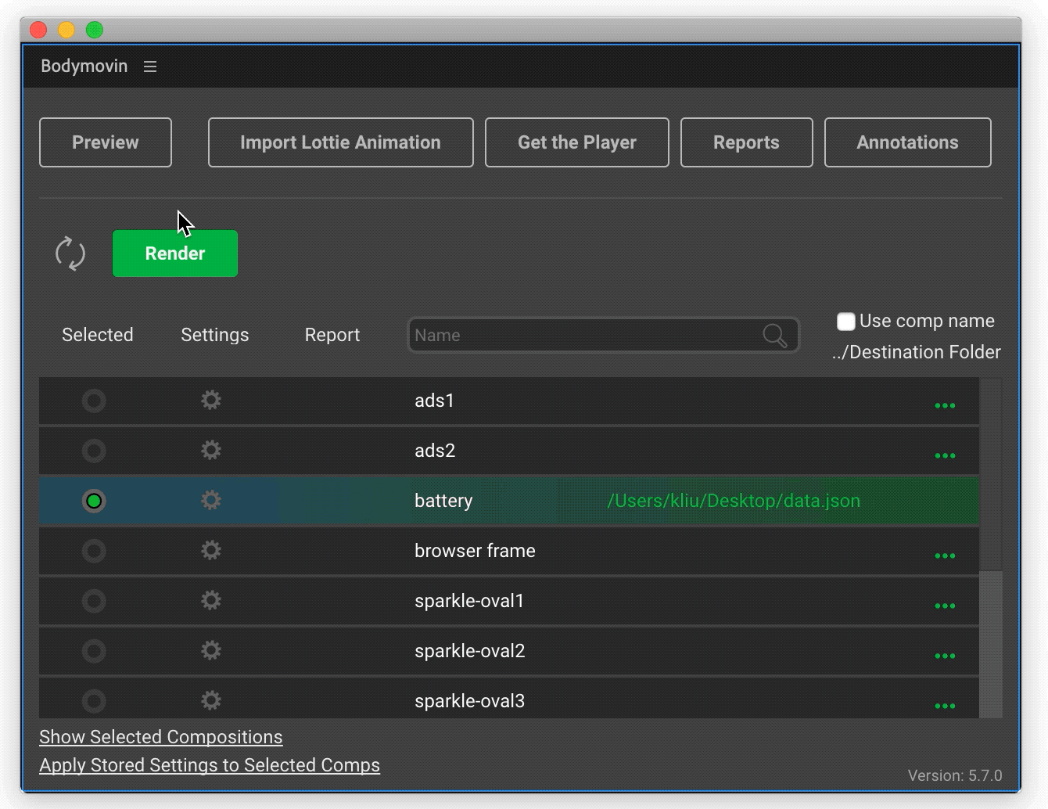The image size is (1048, 809).
Task: Open settings gear for browser frame
Action: click(x=211, y=551)
